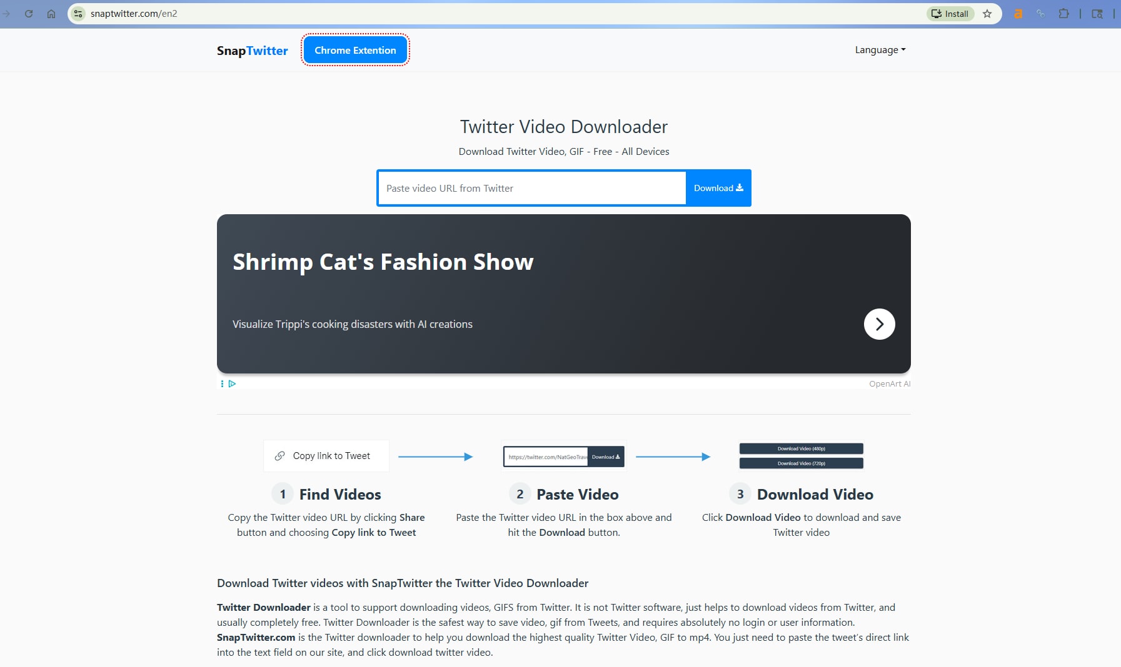Viewport: 1121px width, 667px height.
Task: Click the step 3 'Download Video' heading
Action: coord(815,495)
